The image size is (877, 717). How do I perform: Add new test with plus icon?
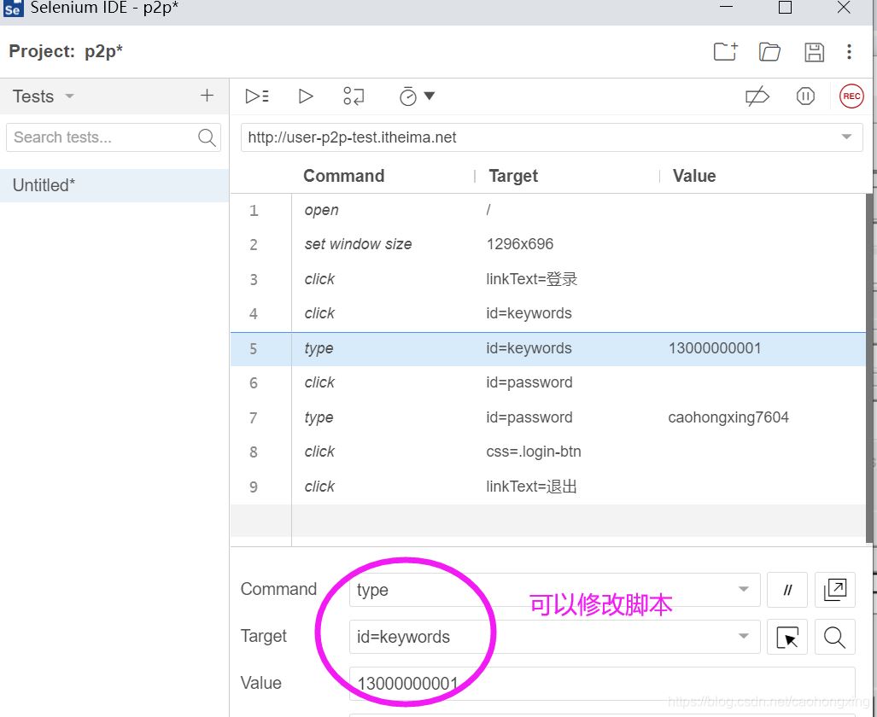(x=207, y=96)
